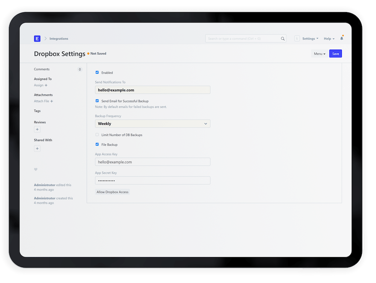The image size is (376, 283).
Task: Click the Comments sidebar label
Action: tap(42, 69)
